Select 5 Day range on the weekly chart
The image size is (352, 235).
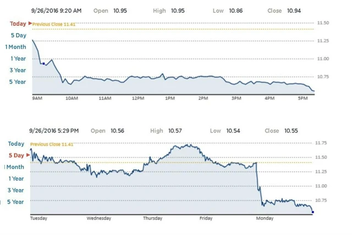[16, 155]
